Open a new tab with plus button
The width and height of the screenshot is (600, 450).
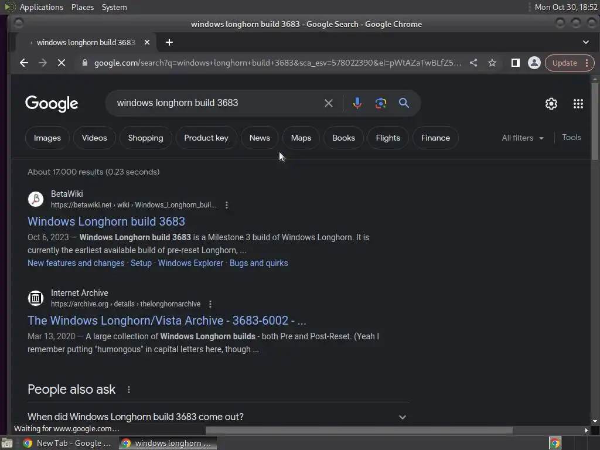tap(169, 42)
